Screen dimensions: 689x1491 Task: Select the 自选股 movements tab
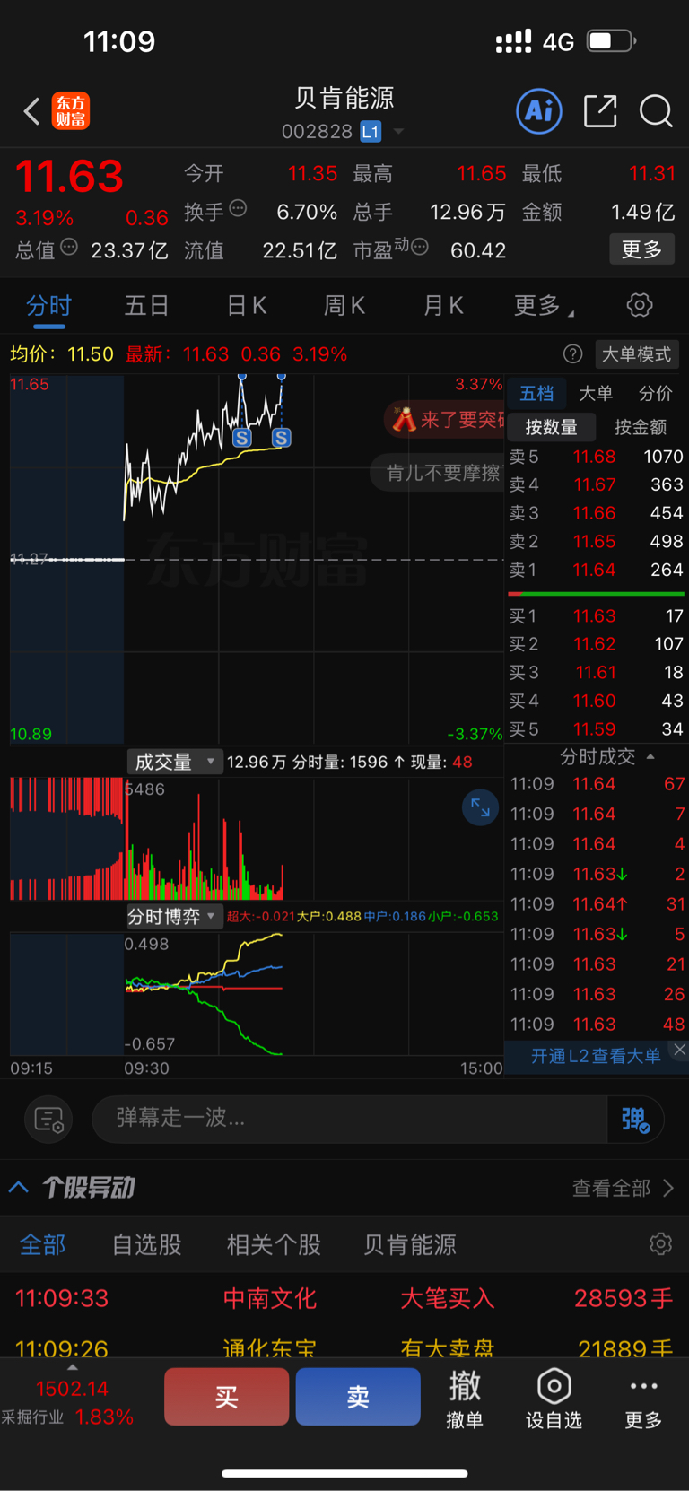pyautogui.click(x=146, y=1244)
